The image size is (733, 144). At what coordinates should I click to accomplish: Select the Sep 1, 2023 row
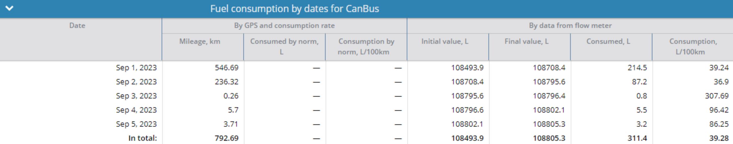tap(366, 68)
